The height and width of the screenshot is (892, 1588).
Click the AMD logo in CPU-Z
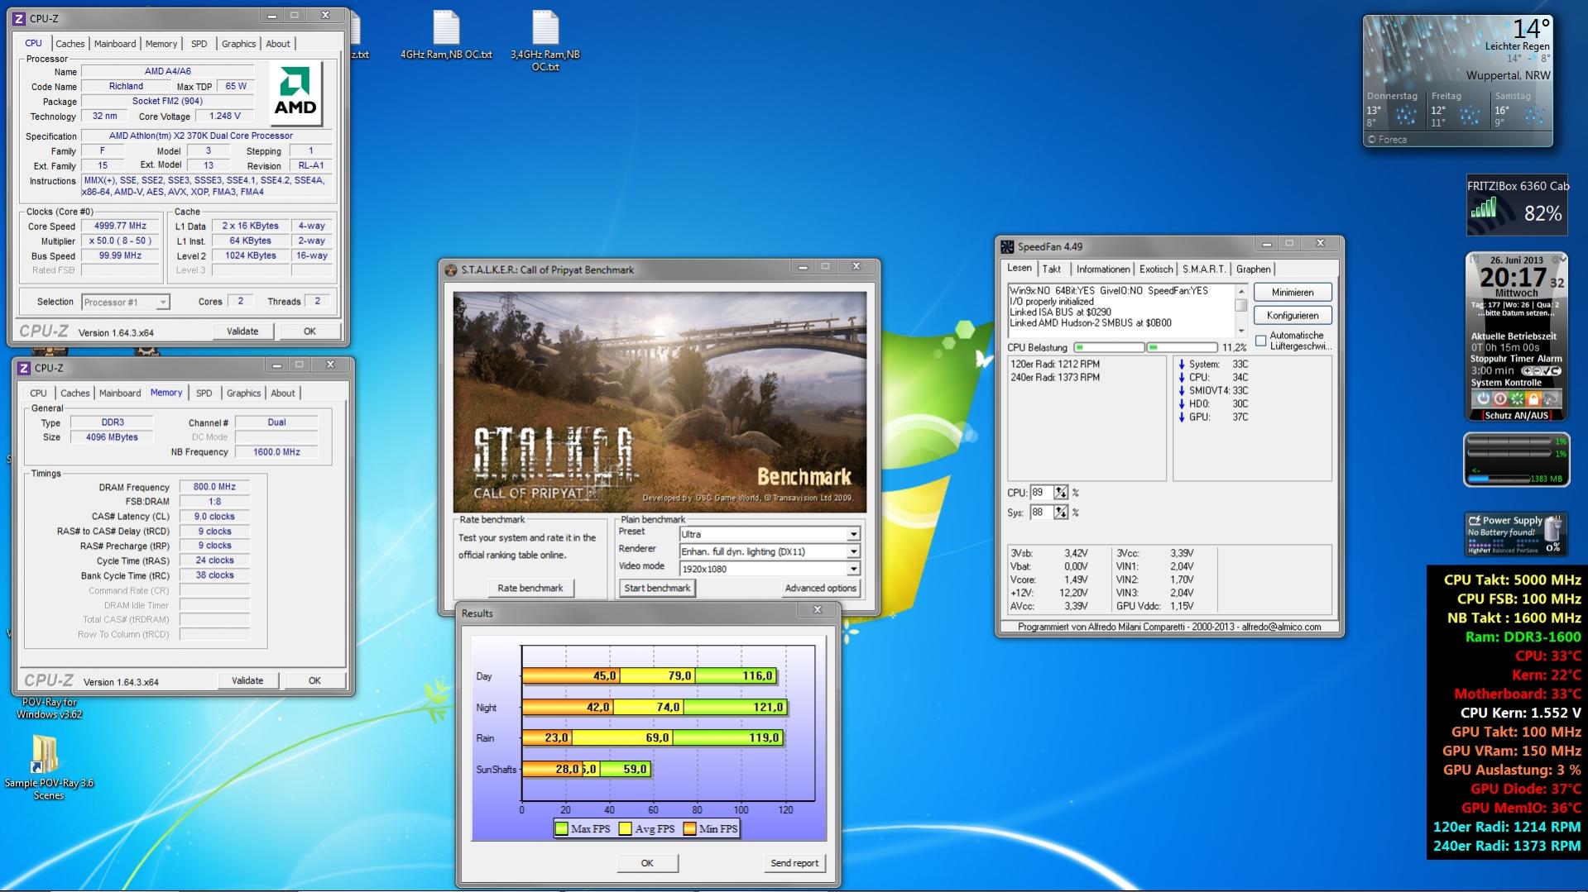pyautogui.click(x=295, y=93)
